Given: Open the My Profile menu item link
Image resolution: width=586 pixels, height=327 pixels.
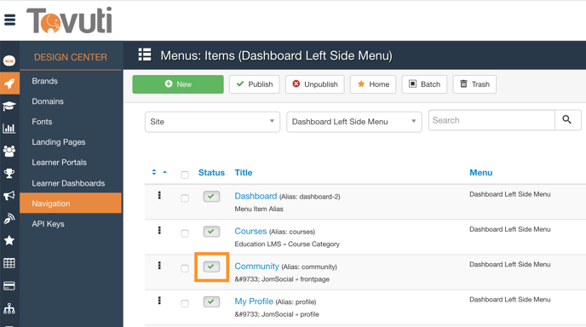Looking at the screenshot, I should [254, 301].
